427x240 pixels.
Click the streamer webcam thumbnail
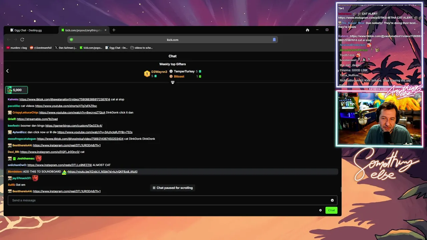click(379, 119)
